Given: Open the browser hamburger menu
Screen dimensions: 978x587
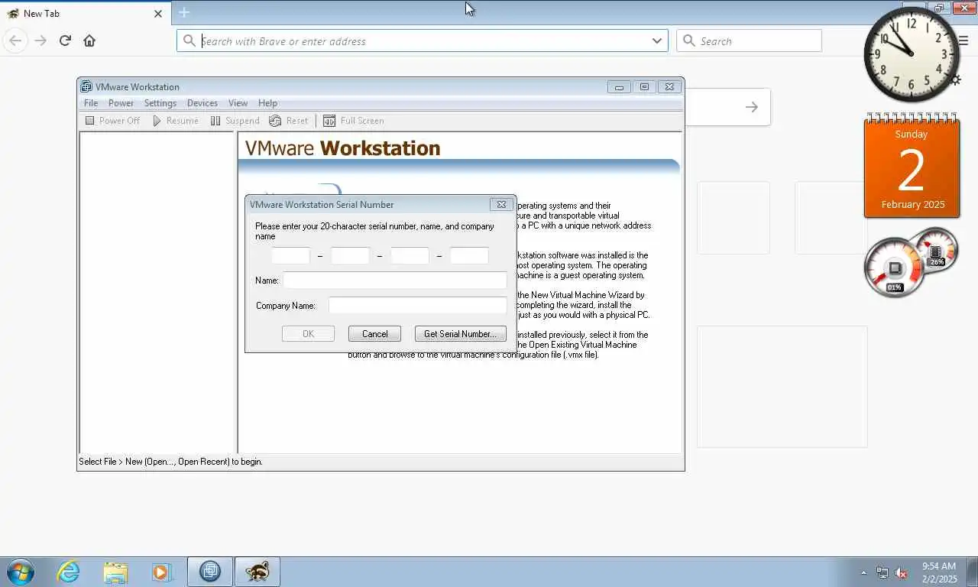Looking at the screenshot, I should (963, 41).
